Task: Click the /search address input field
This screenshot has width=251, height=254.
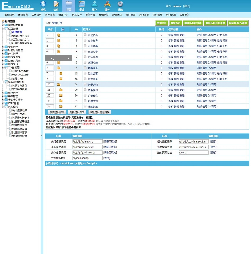Action: click(x=193, y=153)
